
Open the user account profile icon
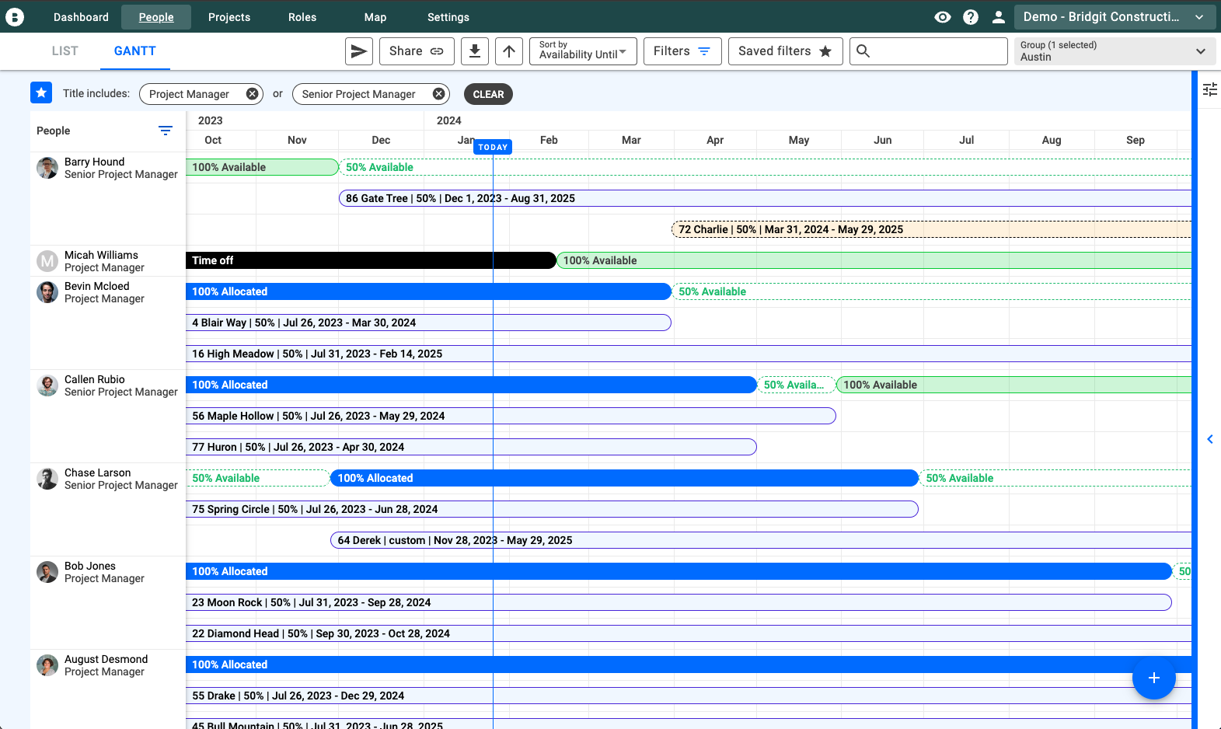click(x=999, y=17)
